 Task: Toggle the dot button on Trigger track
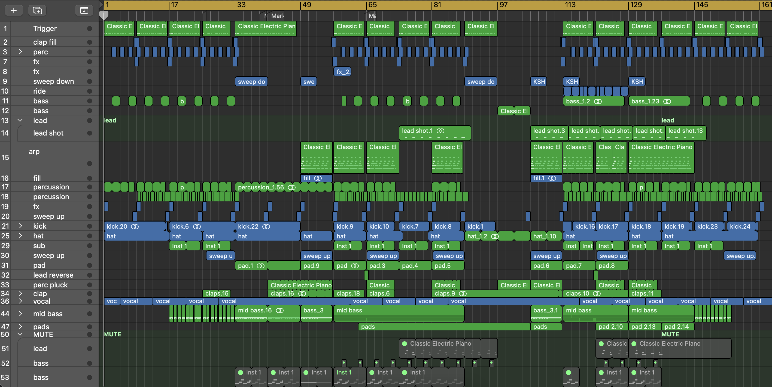(x=89, y=28)
